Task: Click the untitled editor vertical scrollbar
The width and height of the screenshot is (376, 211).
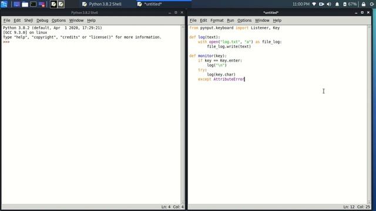Action: (x=369, y=114)
